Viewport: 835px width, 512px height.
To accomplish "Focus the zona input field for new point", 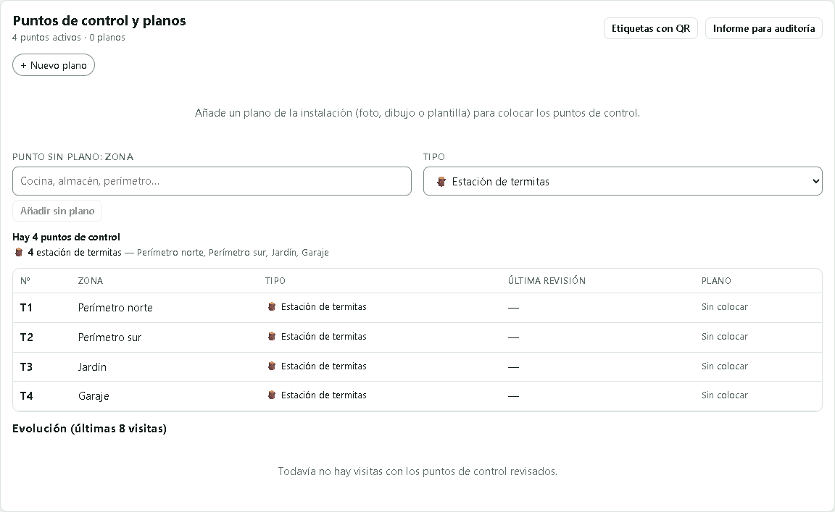I will tap(212, 181).
